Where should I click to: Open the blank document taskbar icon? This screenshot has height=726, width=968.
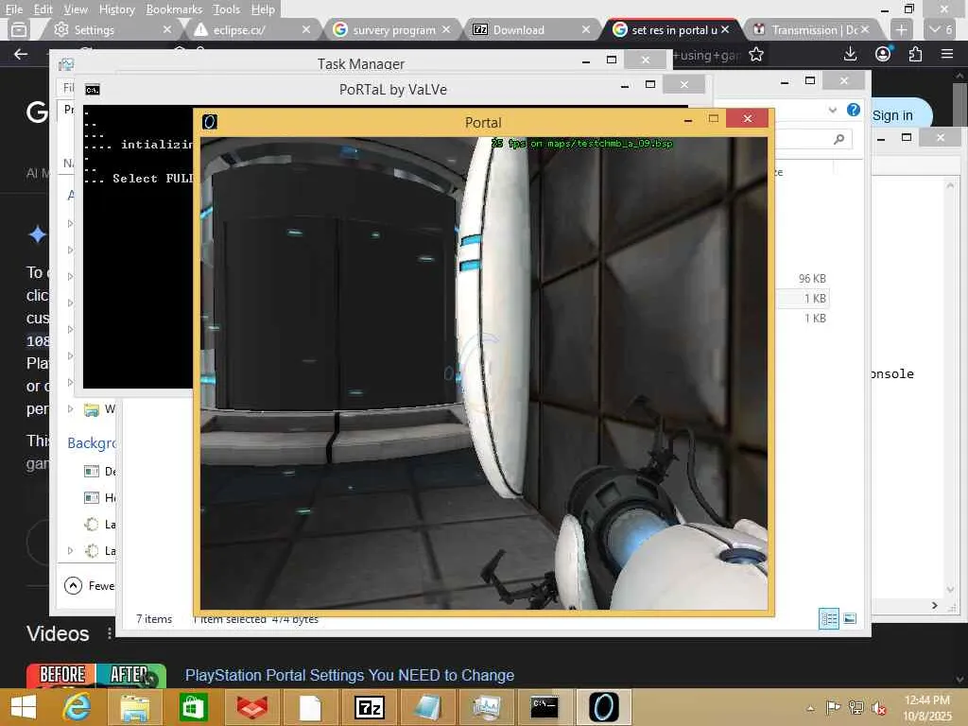click(x=310, y=707)
